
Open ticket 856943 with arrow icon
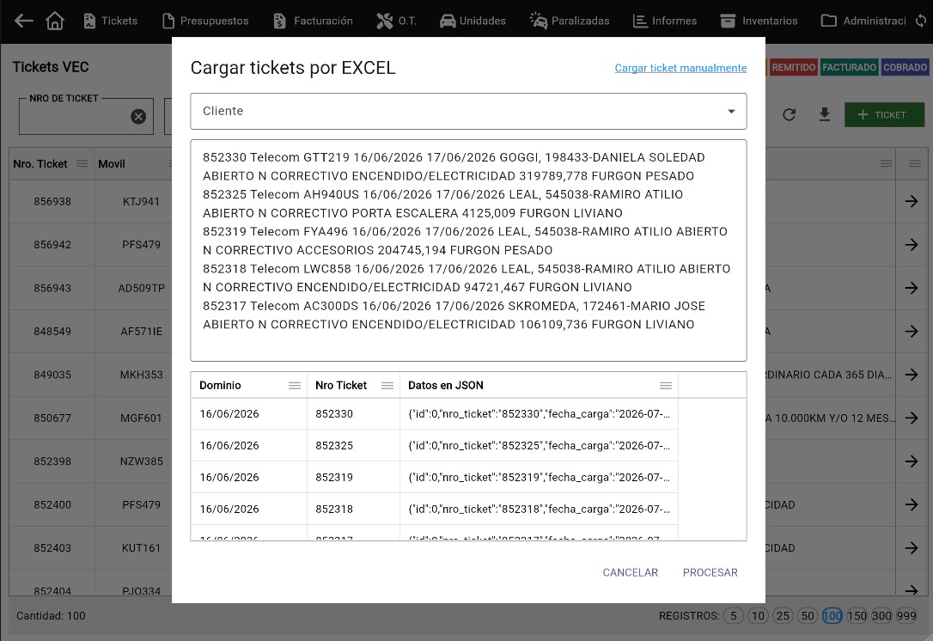911,288
